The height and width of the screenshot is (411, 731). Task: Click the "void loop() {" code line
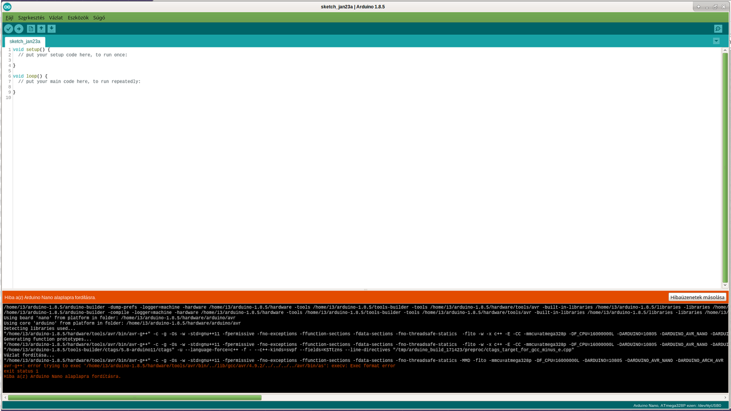[30, 76]
